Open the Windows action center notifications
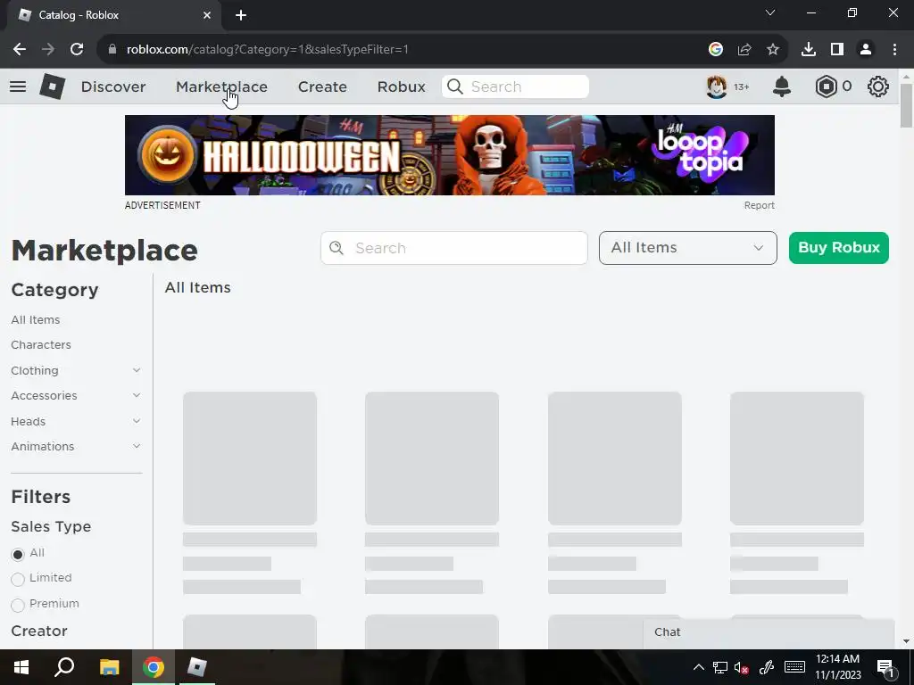This screenshot has width=914, height=685. tap(886, 668)
